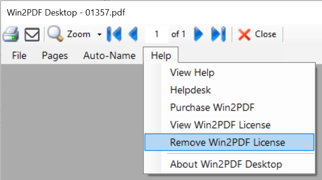
Task: Select View Help menu entry
Action: click(x=229, y=73)
